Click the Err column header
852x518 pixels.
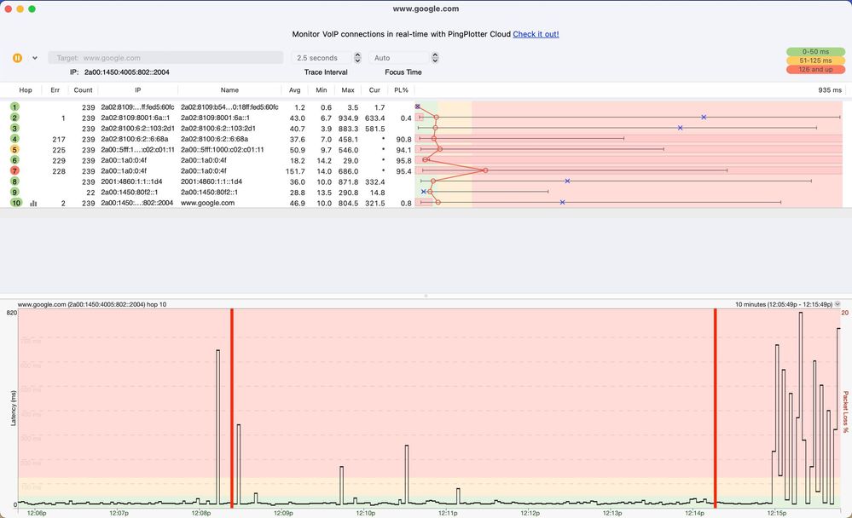point(55,90)
